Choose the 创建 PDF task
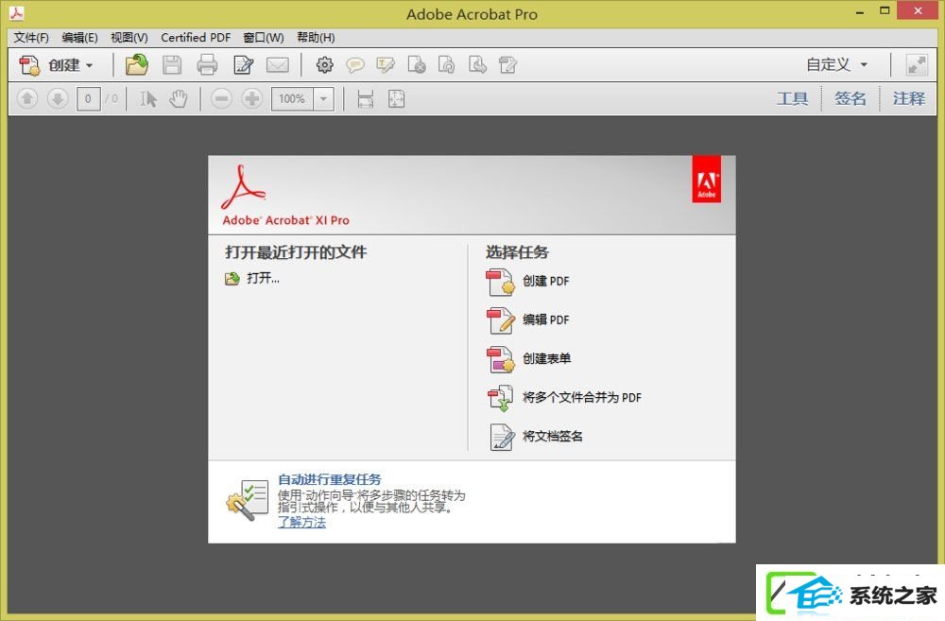The width and height of the screenshot is (945, 621). 528,281
